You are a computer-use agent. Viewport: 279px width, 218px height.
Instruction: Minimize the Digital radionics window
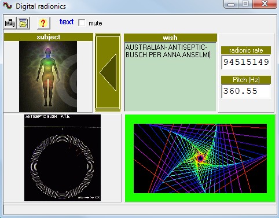pyautogui.click(x=231, y=4)
